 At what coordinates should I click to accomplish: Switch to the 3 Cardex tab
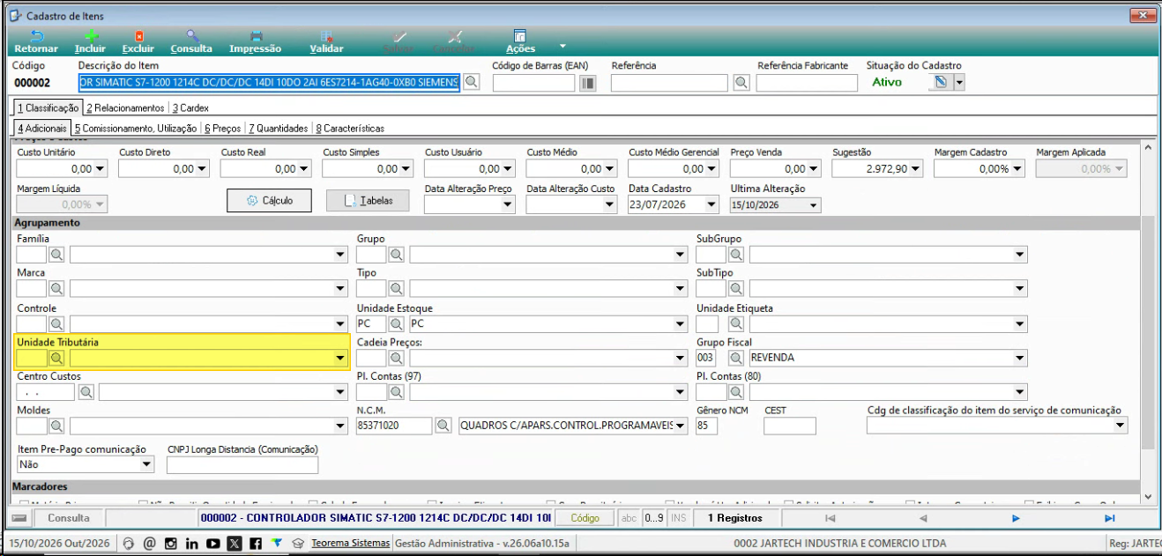click(190, 107)
